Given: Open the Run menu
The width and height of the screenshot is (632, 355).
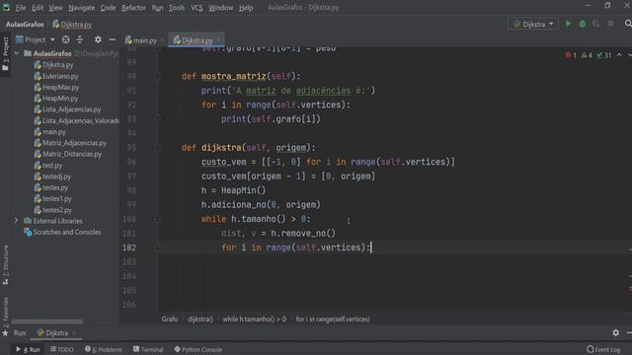Looking at the screenshot, I should point(157,8).
